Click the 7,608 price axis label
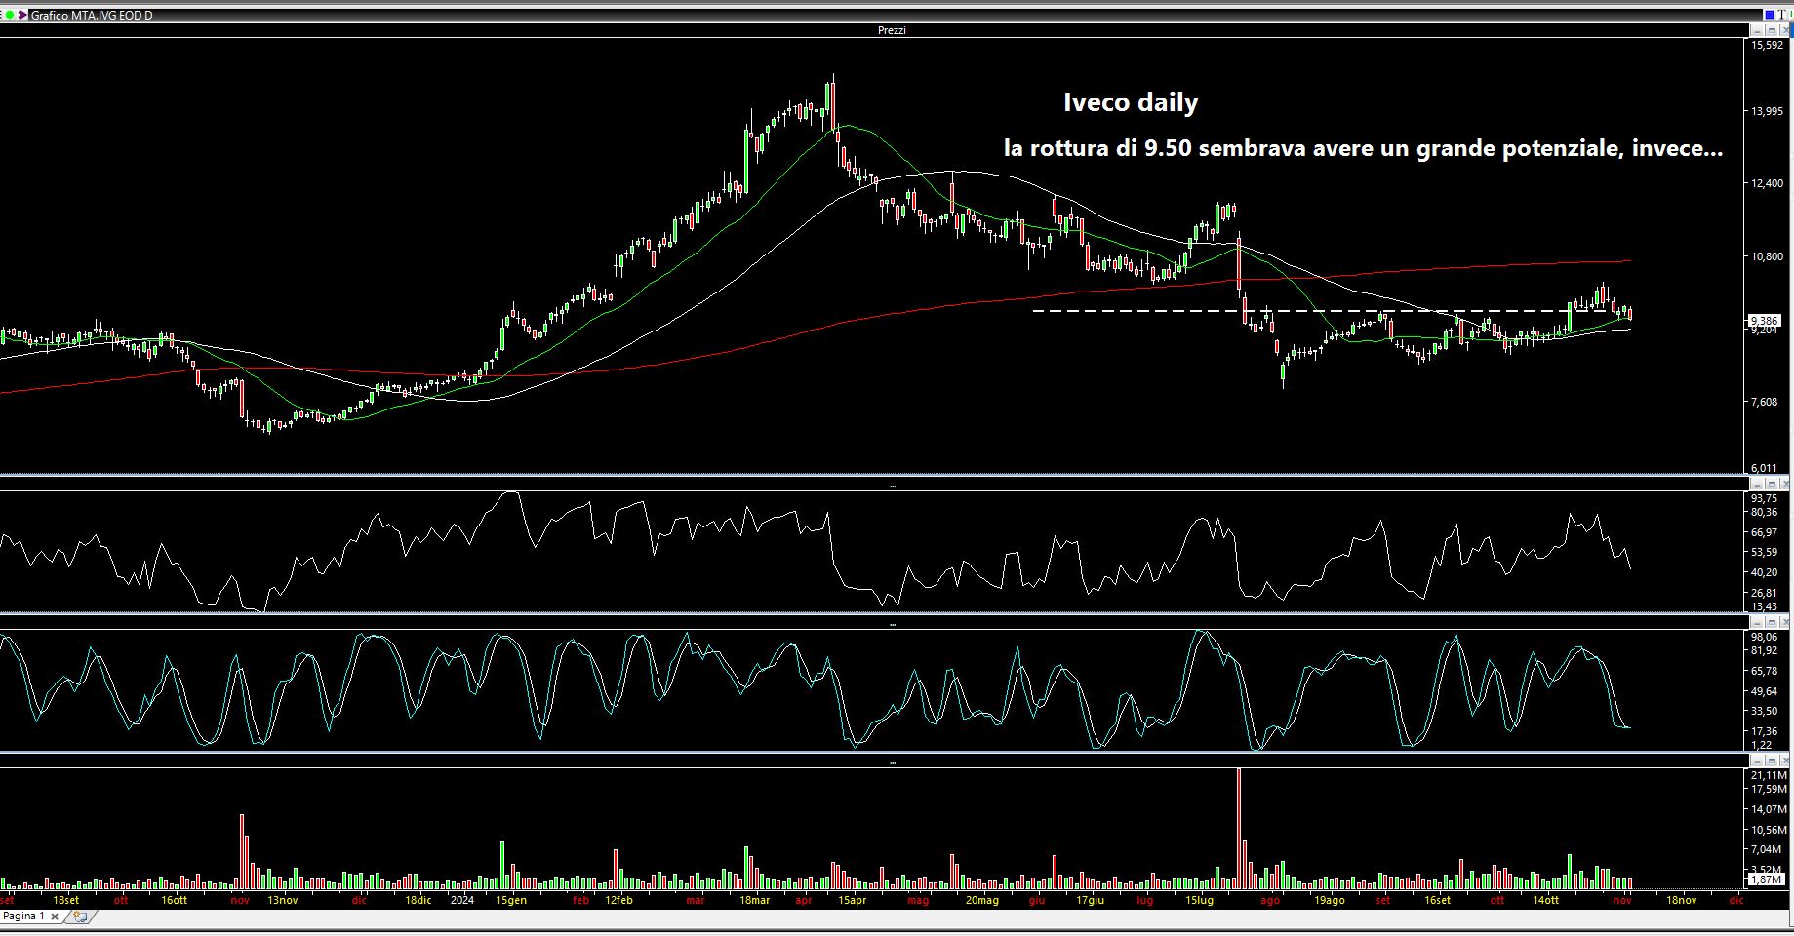 (x=1765, y=402)
